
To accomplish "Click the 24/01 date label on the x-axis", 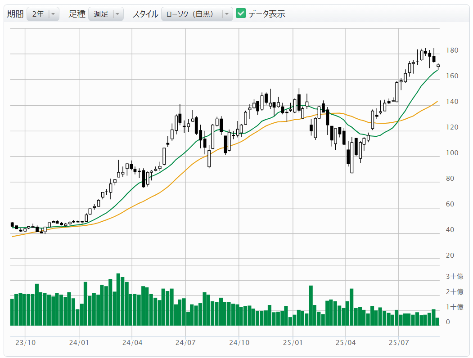I will (79, 343).
